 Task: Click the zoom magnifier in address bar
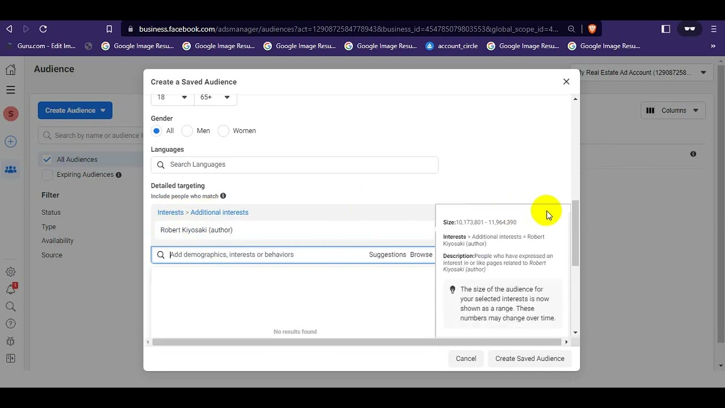572,29
